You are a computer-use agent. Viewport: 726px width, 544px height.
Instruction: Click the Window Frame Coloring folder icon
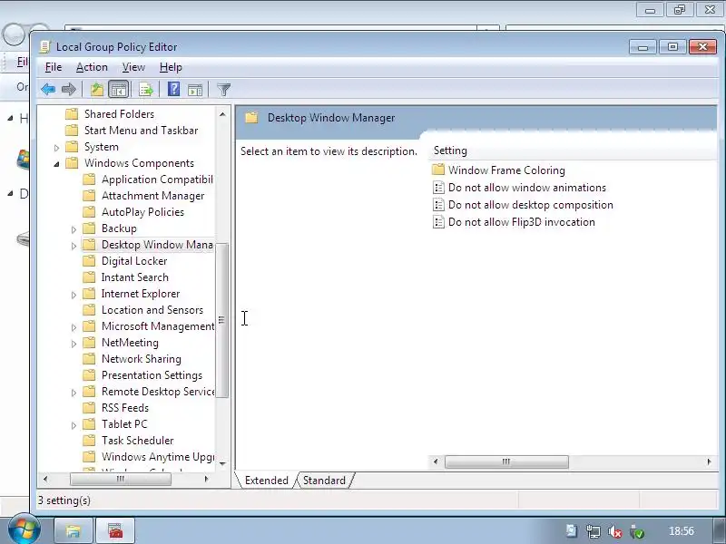[438, 170]
